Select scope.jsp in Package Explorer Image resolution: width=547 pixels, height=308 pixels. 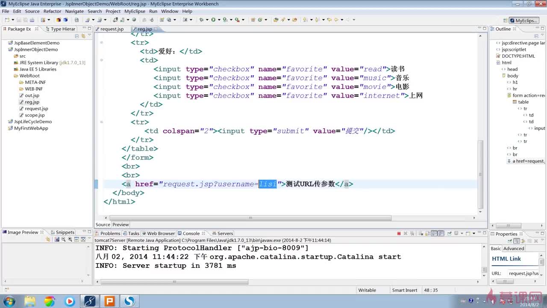(35, 115)
